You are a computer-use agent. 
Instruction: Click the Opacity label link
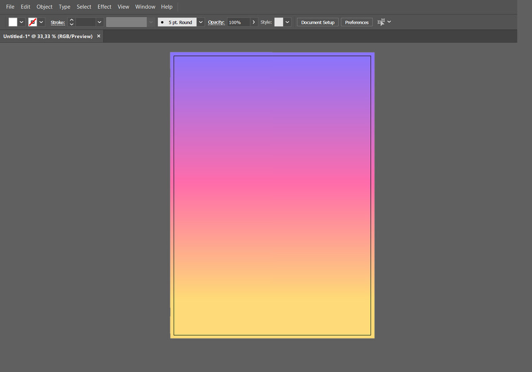tap(216, 22)
